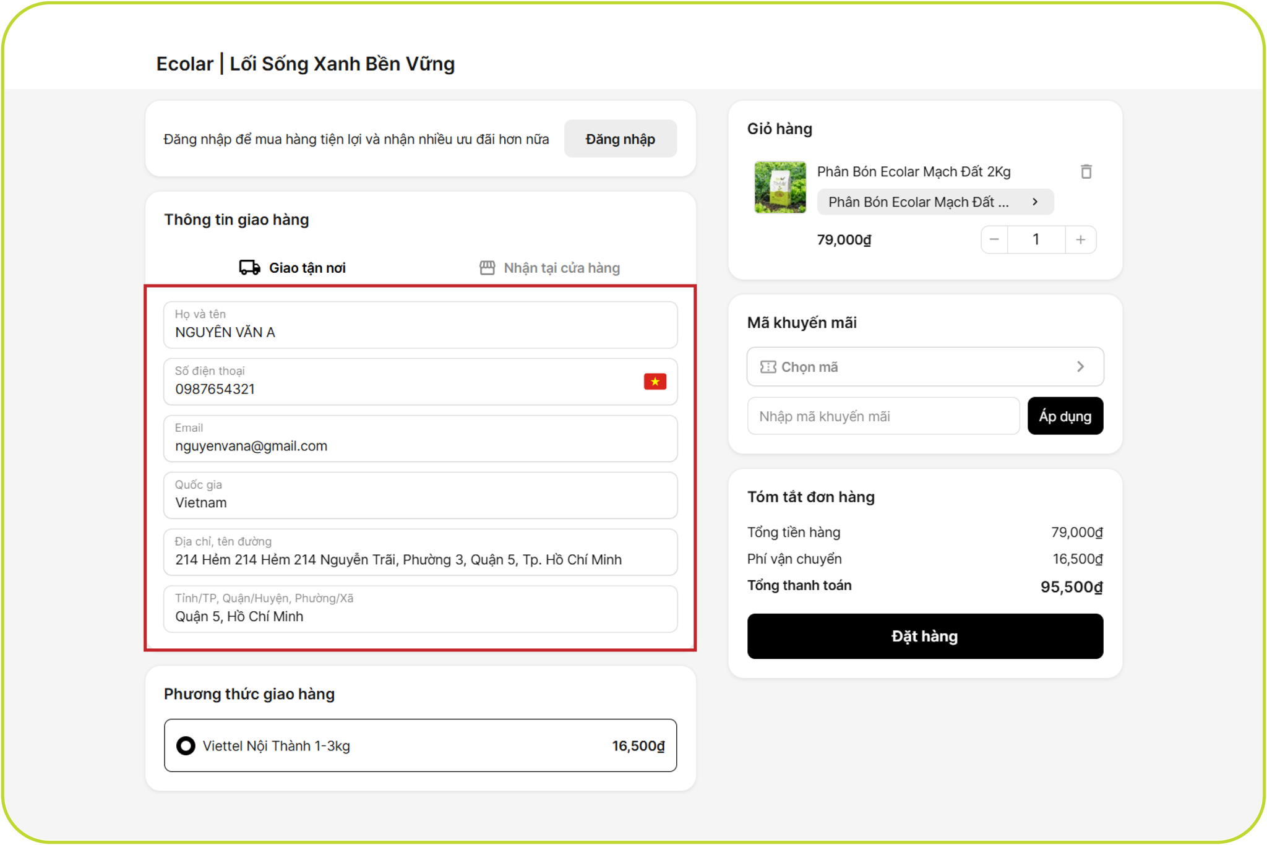Viewport: 1267px width, 845px height.
Task: Click the Đăng nhập button
Action: (620, 139)
